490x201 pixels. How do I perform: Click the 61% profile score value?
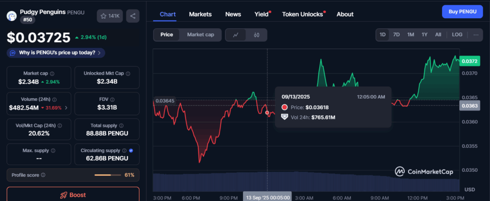pyautogui.click(x=129, y=175)
